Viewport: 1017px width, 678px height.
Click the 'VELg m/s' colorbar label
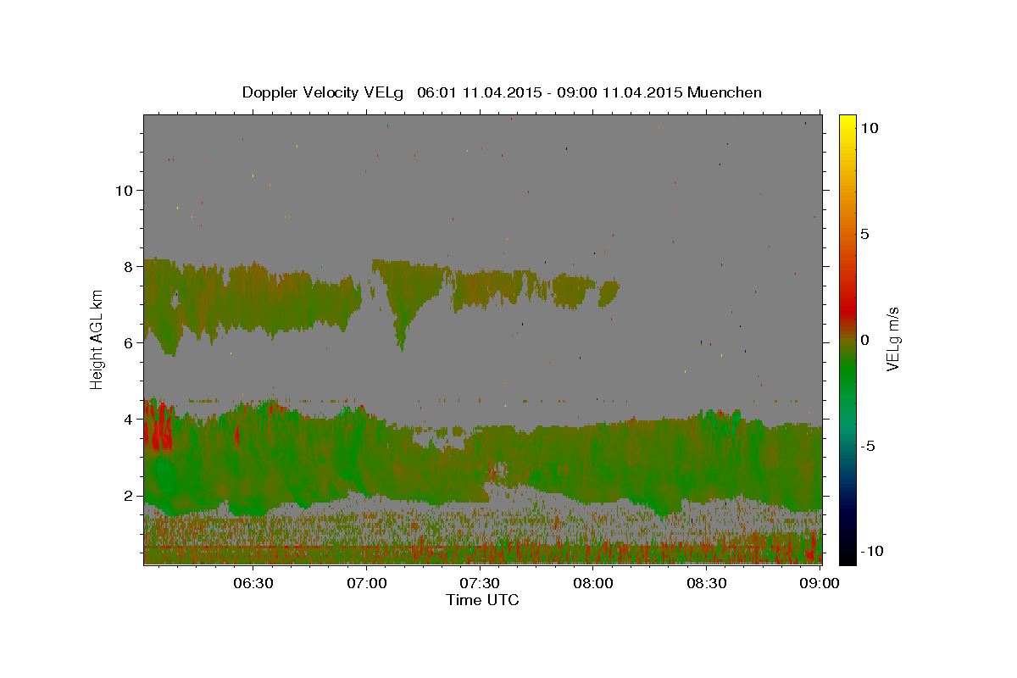tap(892, 337)
